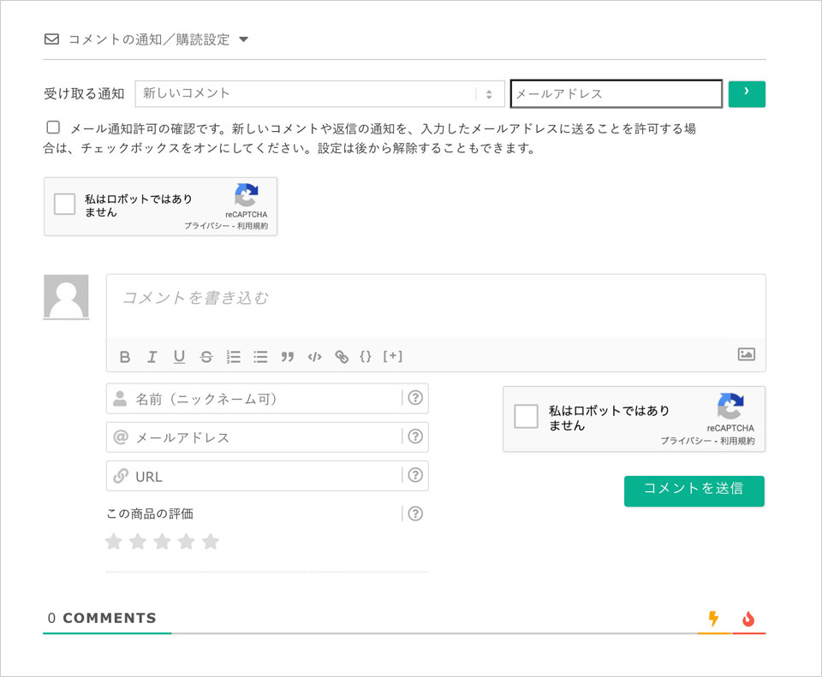
Task: Insert a code block with the </> icon
Action: pos(314,357)
